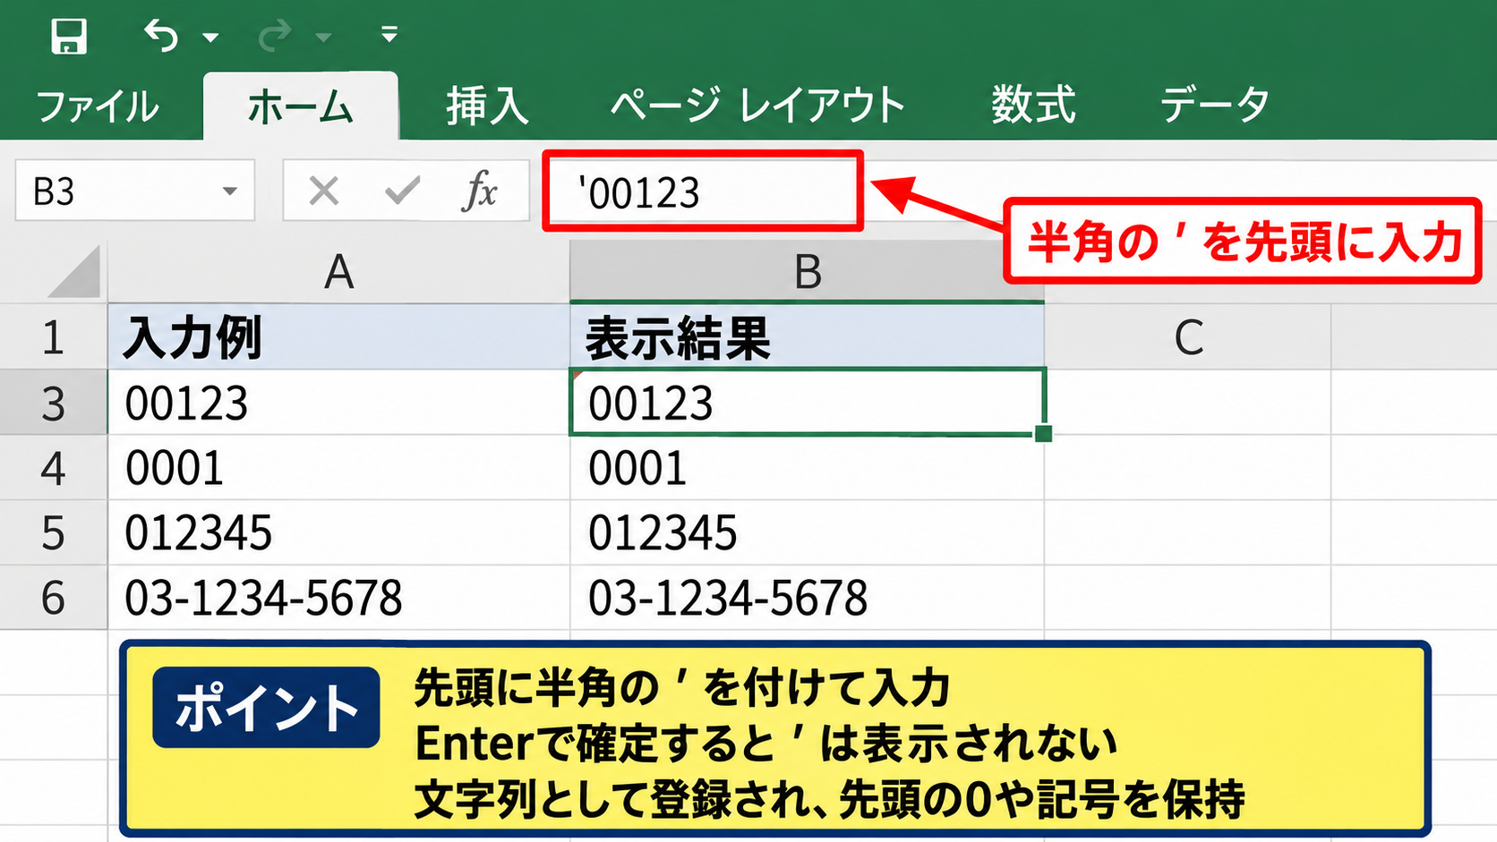1497x842 pixels.
Task: Select column A header
Action: pyautogui.click(x=338, y=272)
